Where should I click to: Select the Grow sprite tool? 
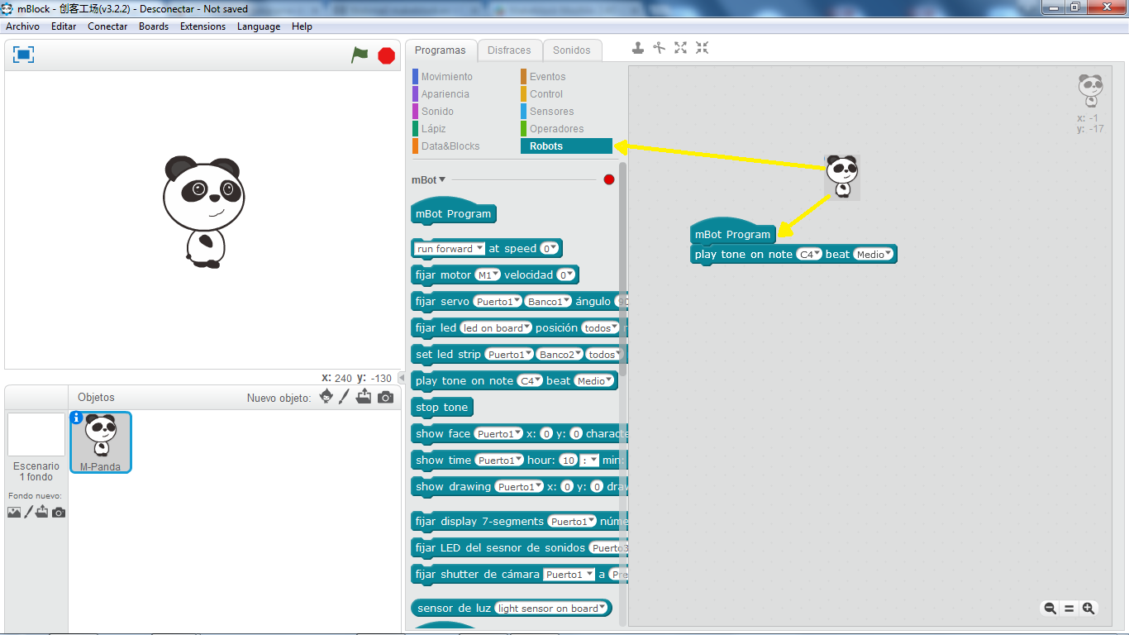(680, 48)
